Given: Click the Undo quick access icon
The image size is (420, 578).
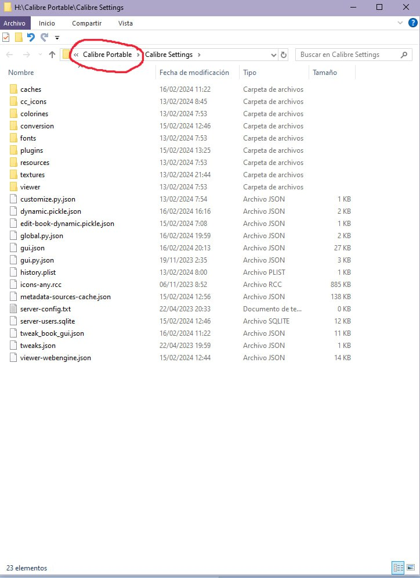Looking at the screenshot, I should (31, 37).
